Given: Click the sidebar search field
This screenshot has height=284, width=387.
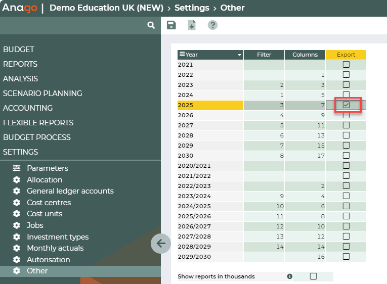Looking at the screenshot, I should pyautogui.click(x=80, y=25).
